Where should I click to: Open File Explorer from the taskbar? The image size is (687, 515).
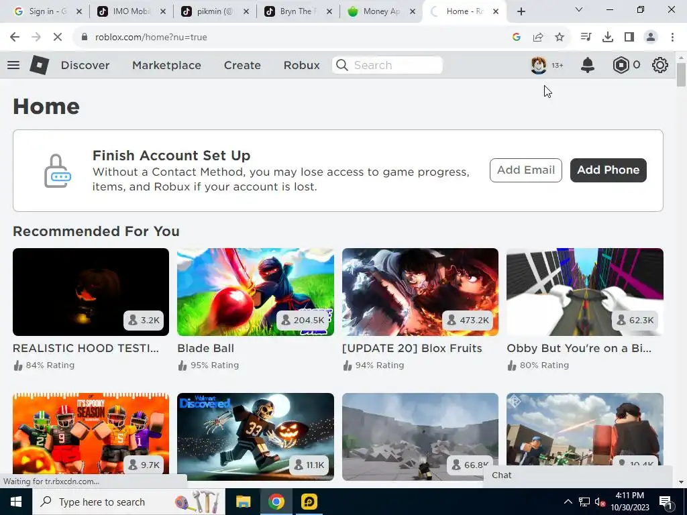(243, 502)
